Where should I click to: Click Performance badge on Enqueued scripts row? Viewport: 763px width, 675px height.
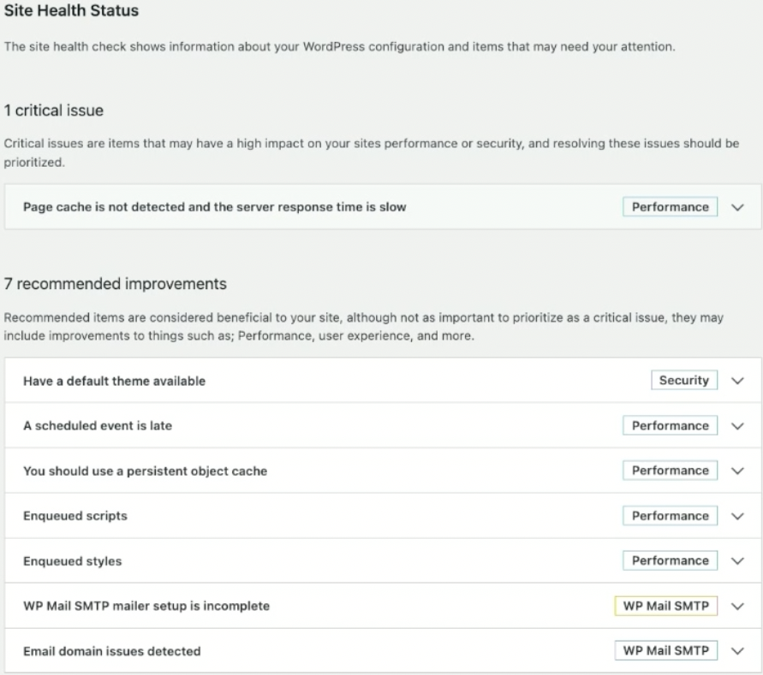[670, 516]
